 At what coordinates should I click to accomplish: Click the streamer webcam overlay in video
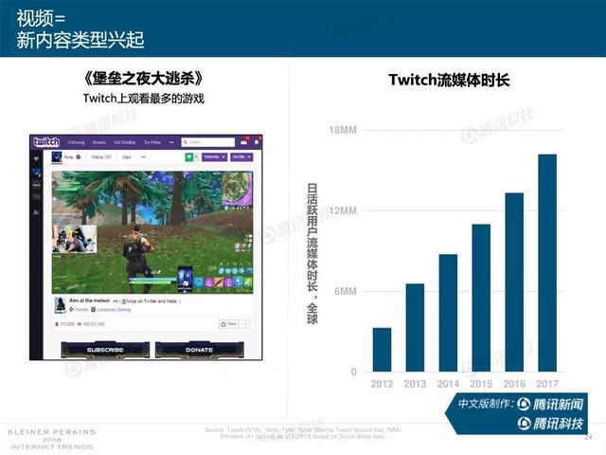coord(74,239)
